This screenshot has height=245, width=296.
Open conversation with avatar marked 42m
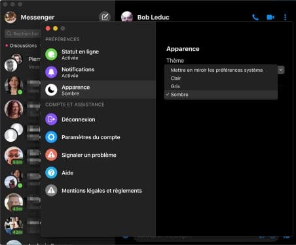14,225
